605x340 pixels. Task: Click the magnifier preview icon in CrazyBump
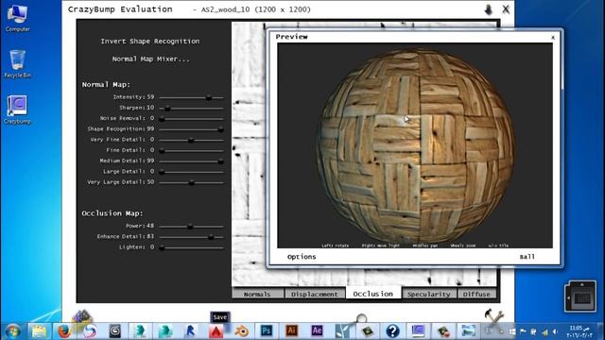tap(361, 318)
